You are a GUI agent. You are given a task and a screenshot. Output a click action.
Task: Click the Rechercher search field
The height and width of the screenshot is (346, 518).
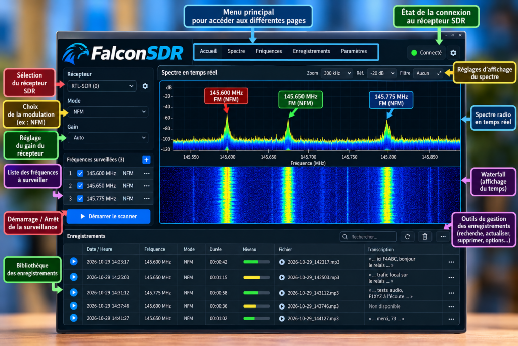(x=368, y=237)
